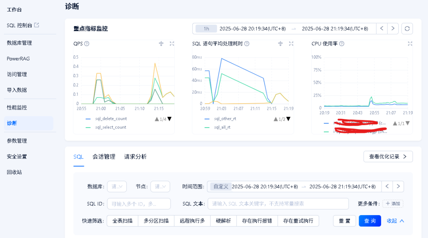Open 工作台 in the sidebar

[14, 10]
